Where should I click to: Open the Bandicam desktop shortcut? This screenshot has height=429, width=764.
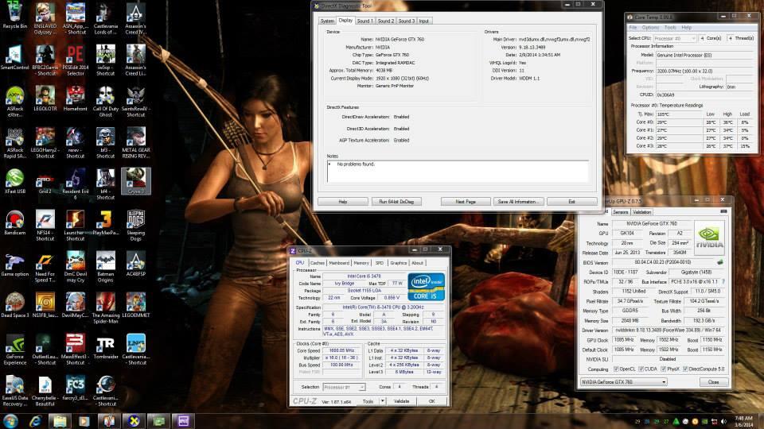tap(14, 223)
